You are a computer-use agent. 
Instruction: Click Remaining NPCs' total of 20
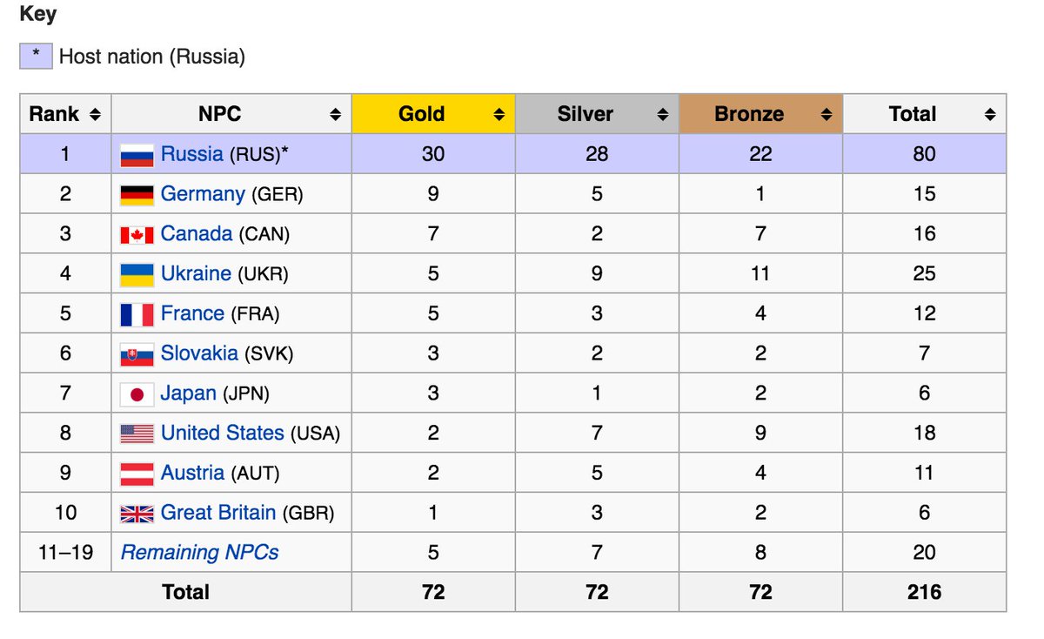[924, 553]
